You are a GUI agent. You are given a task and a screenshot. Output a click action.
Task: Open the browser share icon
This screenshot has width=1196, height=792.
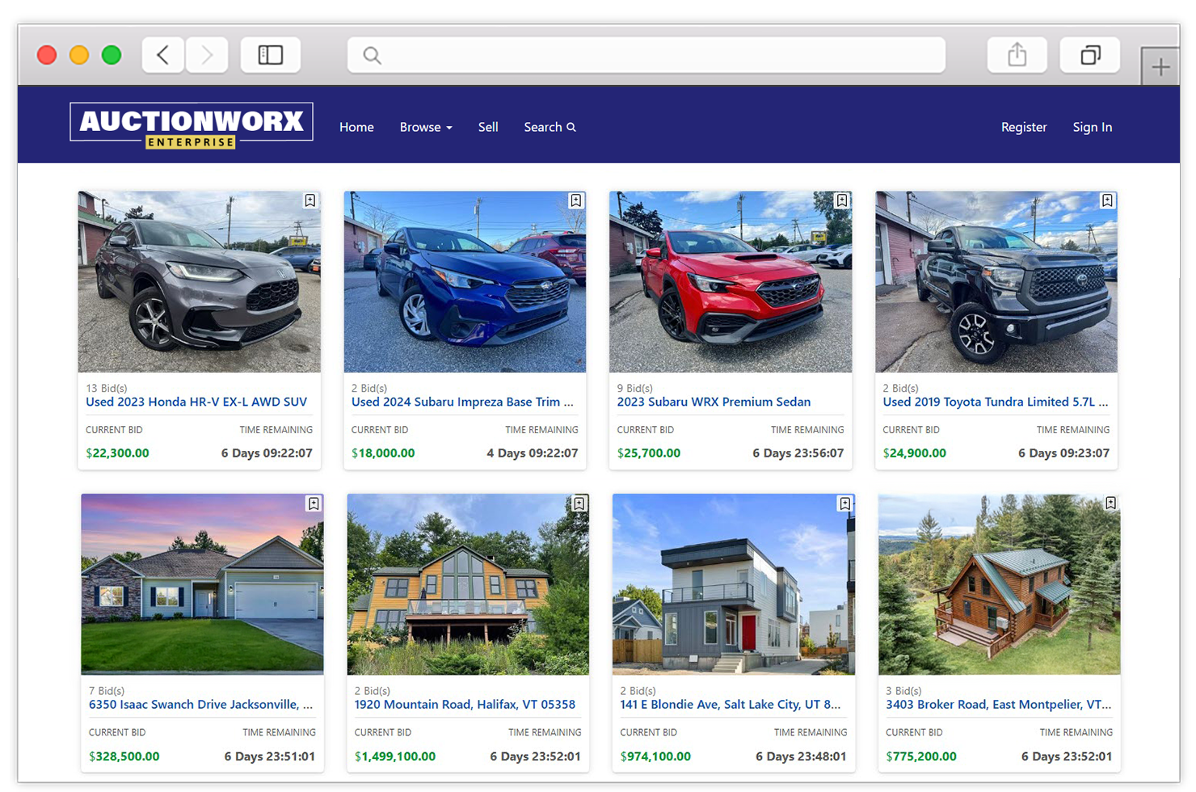tap(1017, 55)
